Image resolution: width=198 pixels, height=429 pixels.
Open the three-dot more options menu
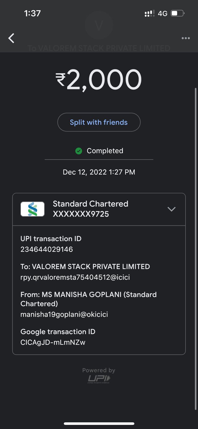tap(186, 38)
